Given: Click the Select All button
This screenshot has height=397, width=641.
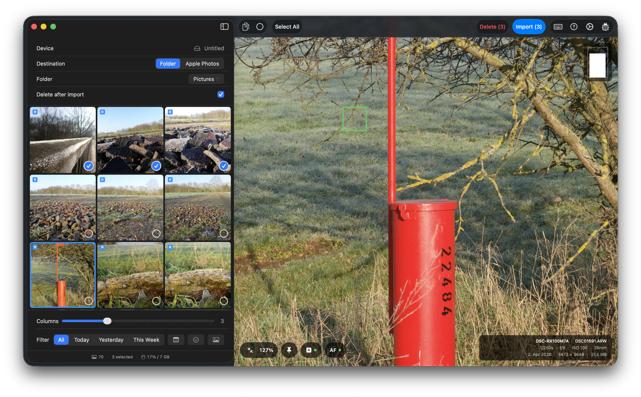Looking at the screenshot, I should 286,27.
